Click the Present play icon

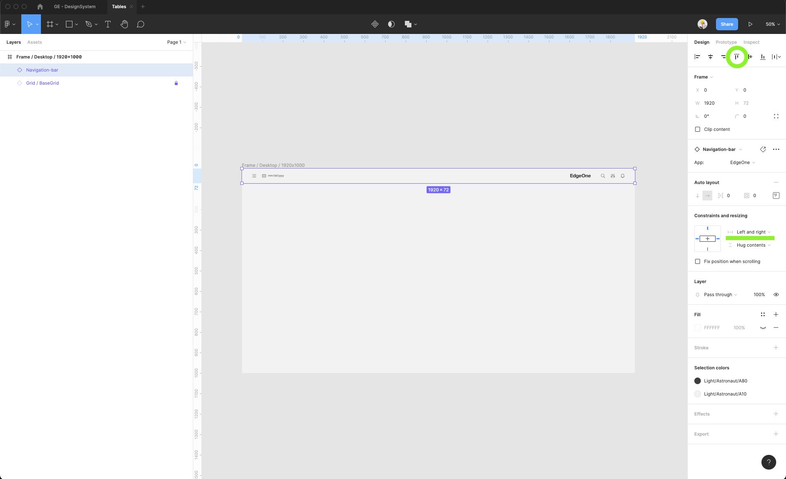[x=750, y=24]
